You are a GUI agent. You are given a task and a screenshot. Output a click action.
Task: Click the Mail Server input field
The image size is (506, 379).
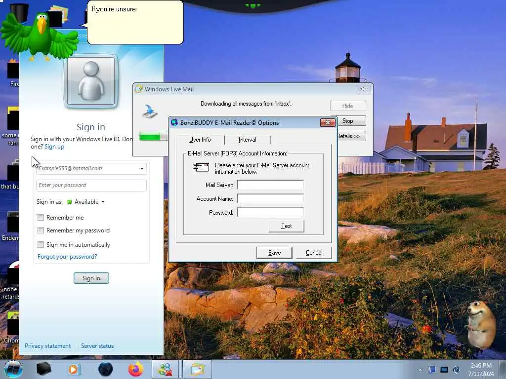point(270,185)
